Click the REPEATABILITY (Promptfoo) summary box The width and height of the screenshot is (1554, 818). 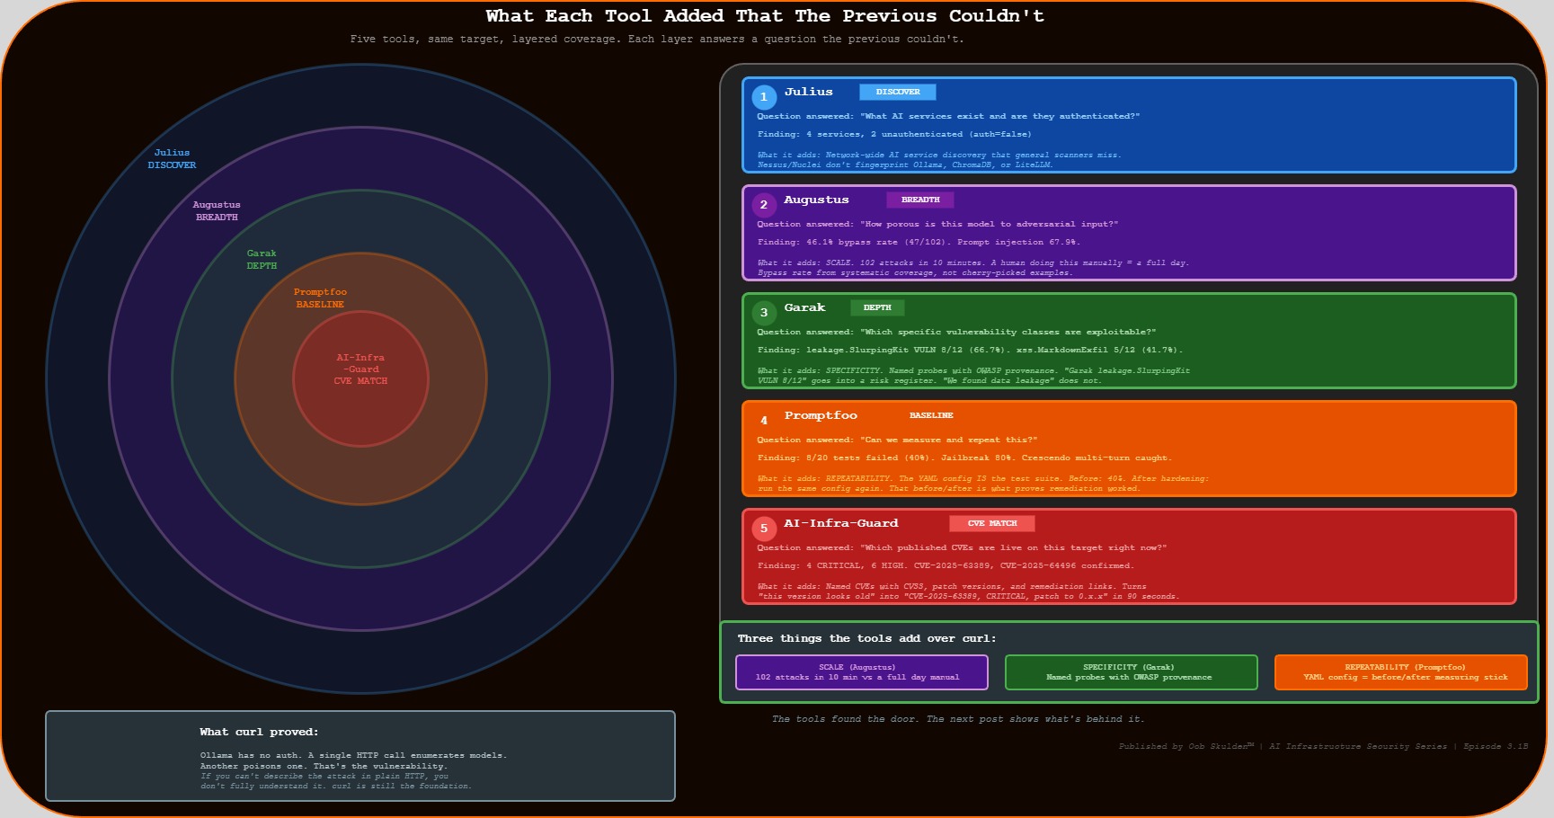1400,672
